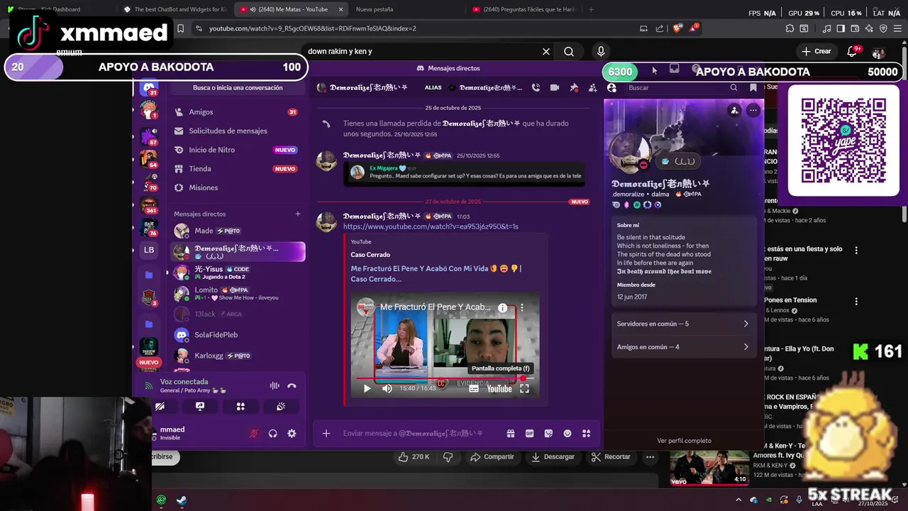Image resolution: width=908 pixels, height=511 pixels.
Task: Click YouTube Compartir button
Action: [x=492, y=456]
